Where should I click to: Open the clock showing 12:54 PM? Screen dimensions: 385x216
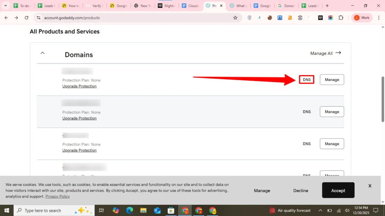[x=361, y=210]
